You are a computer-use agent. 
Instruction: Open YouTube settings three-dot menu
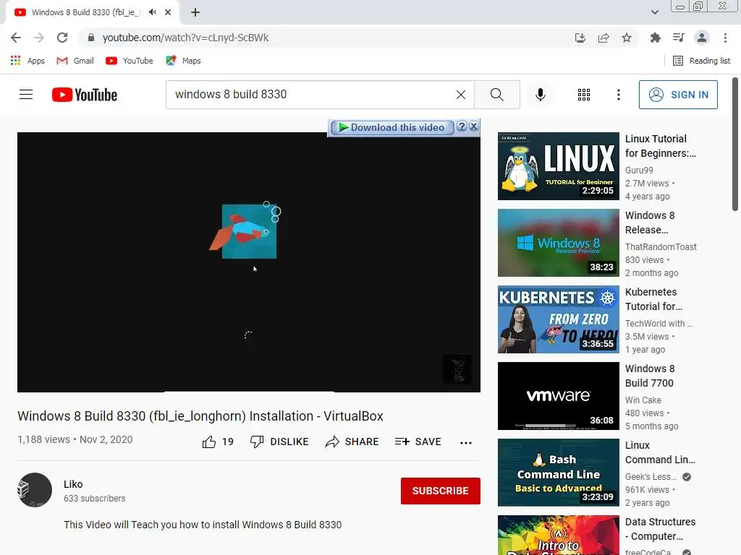tap(618, 95)
